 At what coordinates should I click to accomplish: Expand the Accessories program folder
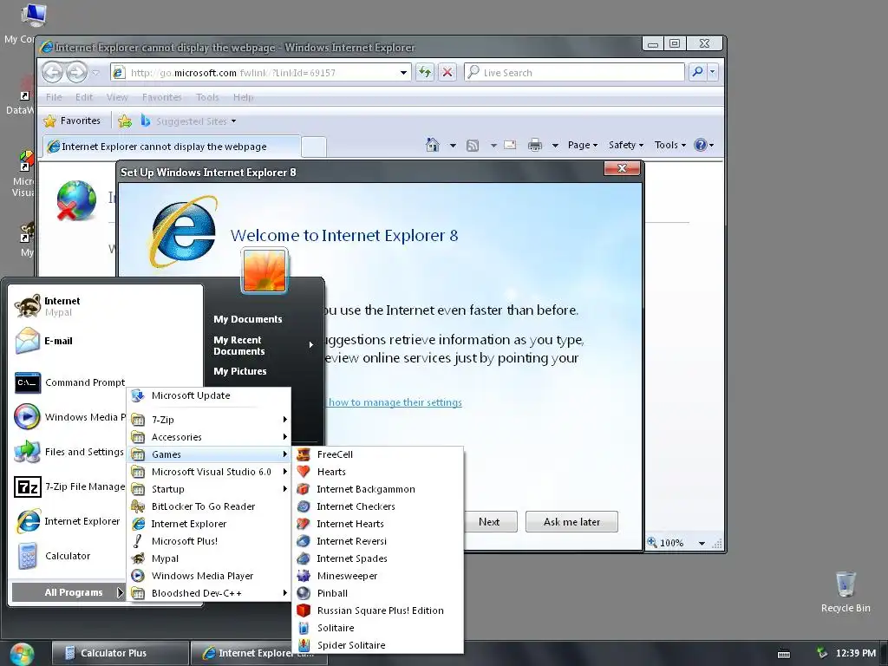(x=208, y=437)
